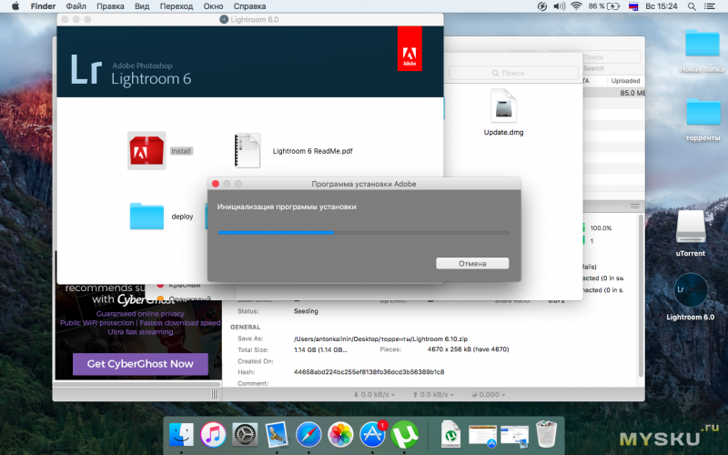Click the Uploaded column header
This screenshot has width=728, height=455.
(x=625, y=81)
